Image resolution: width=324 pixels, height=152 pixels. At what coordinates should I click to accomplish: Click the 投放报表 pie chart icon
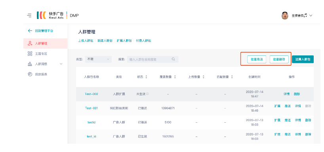[30, 74]
